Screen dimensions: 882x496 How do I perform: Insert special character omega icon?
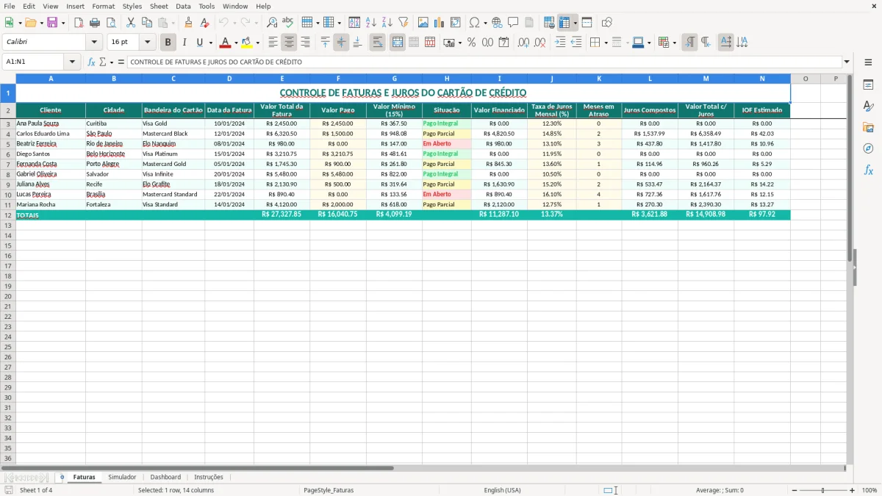coord(474,23)
